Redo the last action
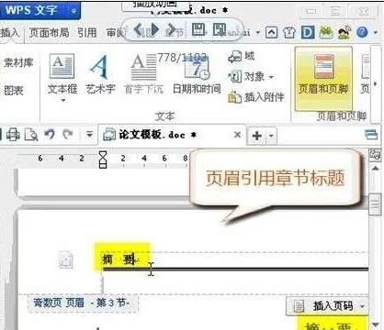 tap(68, 134)
